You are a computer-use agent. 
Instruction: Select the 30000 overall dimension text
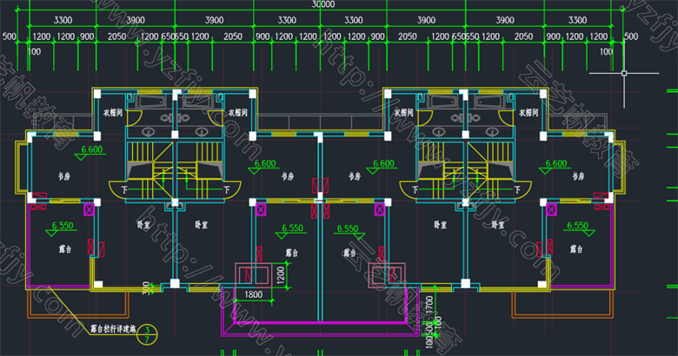pyautogui.click(x=323, y=4)
